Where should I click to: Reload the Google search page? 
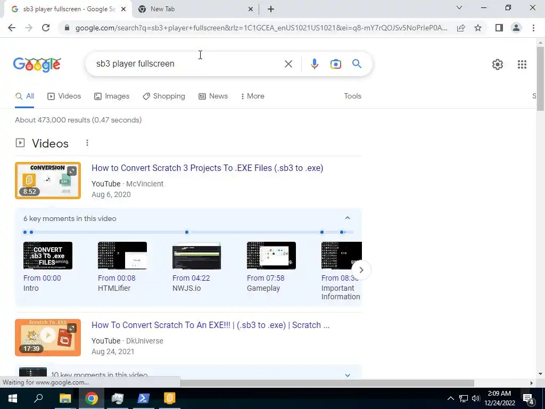click(x=46, y=28)
